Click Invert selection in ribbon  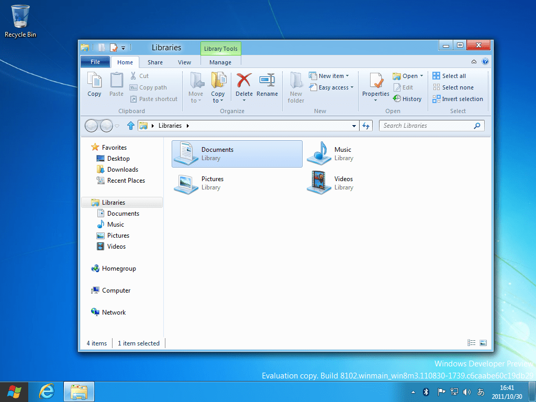pos(457,99)
